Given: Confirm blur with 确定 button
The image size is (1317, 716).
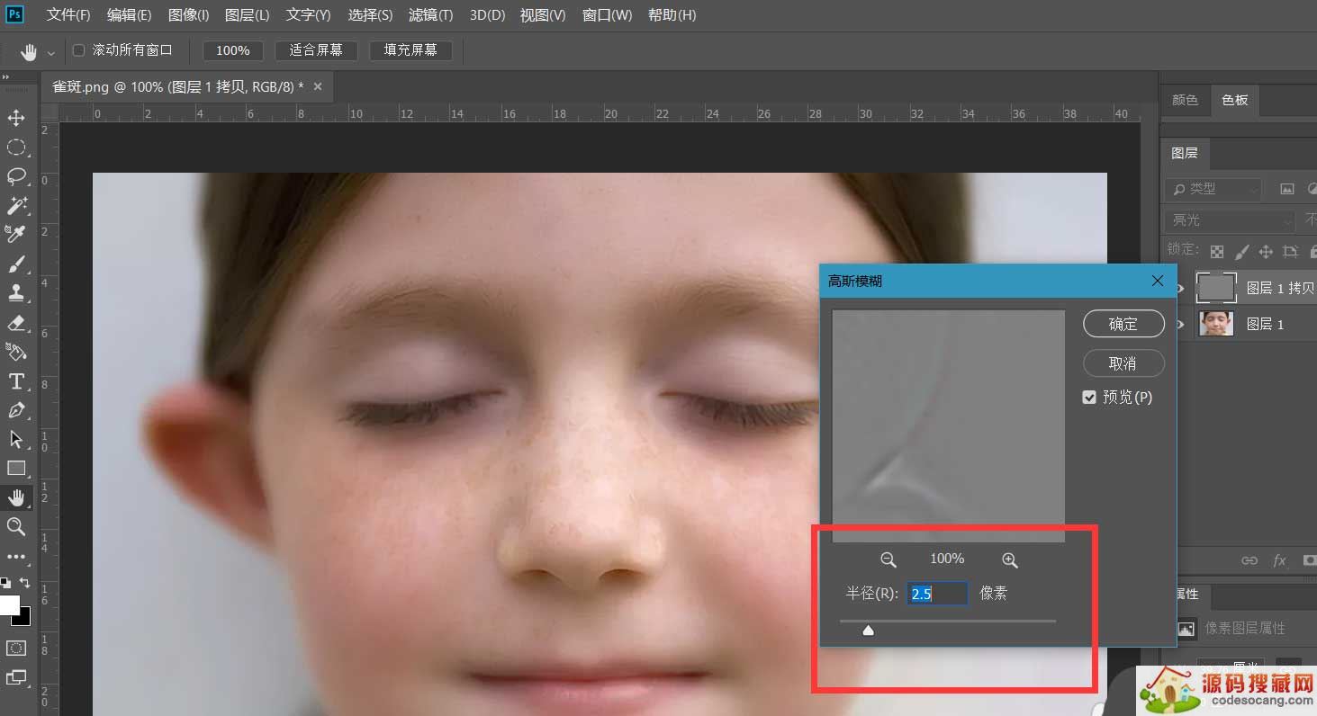Looking at the screenshot, I should [1123, 324].
